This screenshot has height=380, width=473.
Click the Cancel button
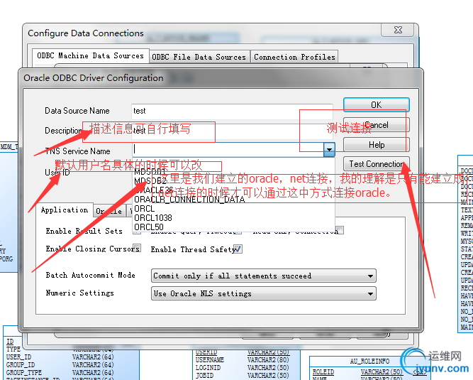coord(376,125)
